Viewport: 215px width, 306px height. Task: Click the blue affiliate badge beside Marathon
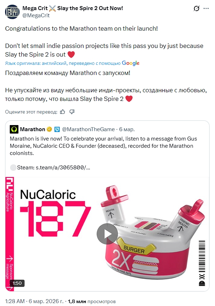coord(57,129)
